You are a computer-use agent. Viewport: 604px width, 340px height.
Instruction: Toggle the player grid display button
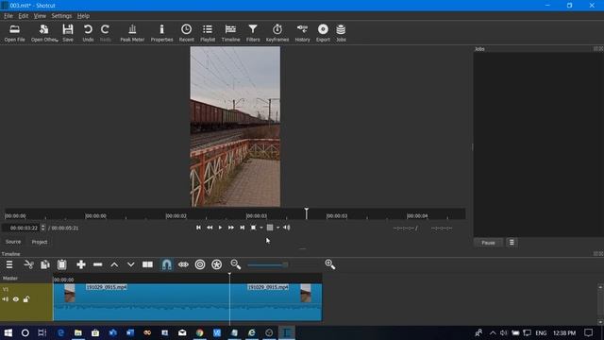(x=270, y=228)
